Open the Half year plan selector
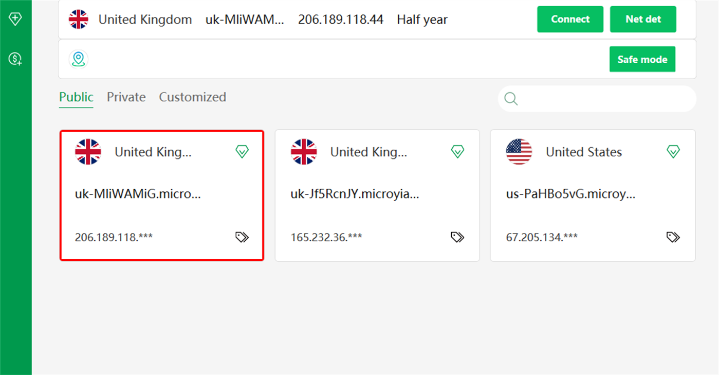 (422, 20)
